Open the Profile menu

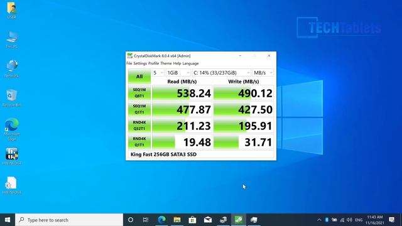tap(153, 63)
